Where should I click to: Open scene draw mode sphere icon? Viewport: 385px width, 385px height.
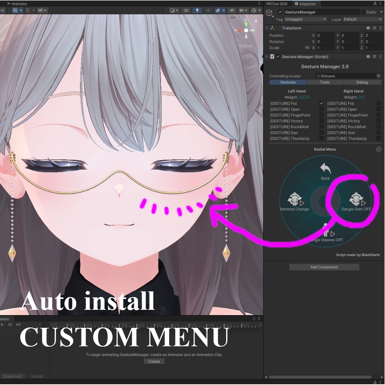172,10
